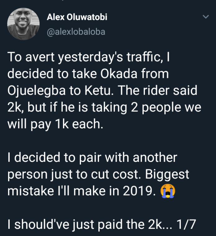Image resolution: width=216 pixels, height=236 pixels.
Task: Expand the tweet options chevron
Action: [205, 16]
